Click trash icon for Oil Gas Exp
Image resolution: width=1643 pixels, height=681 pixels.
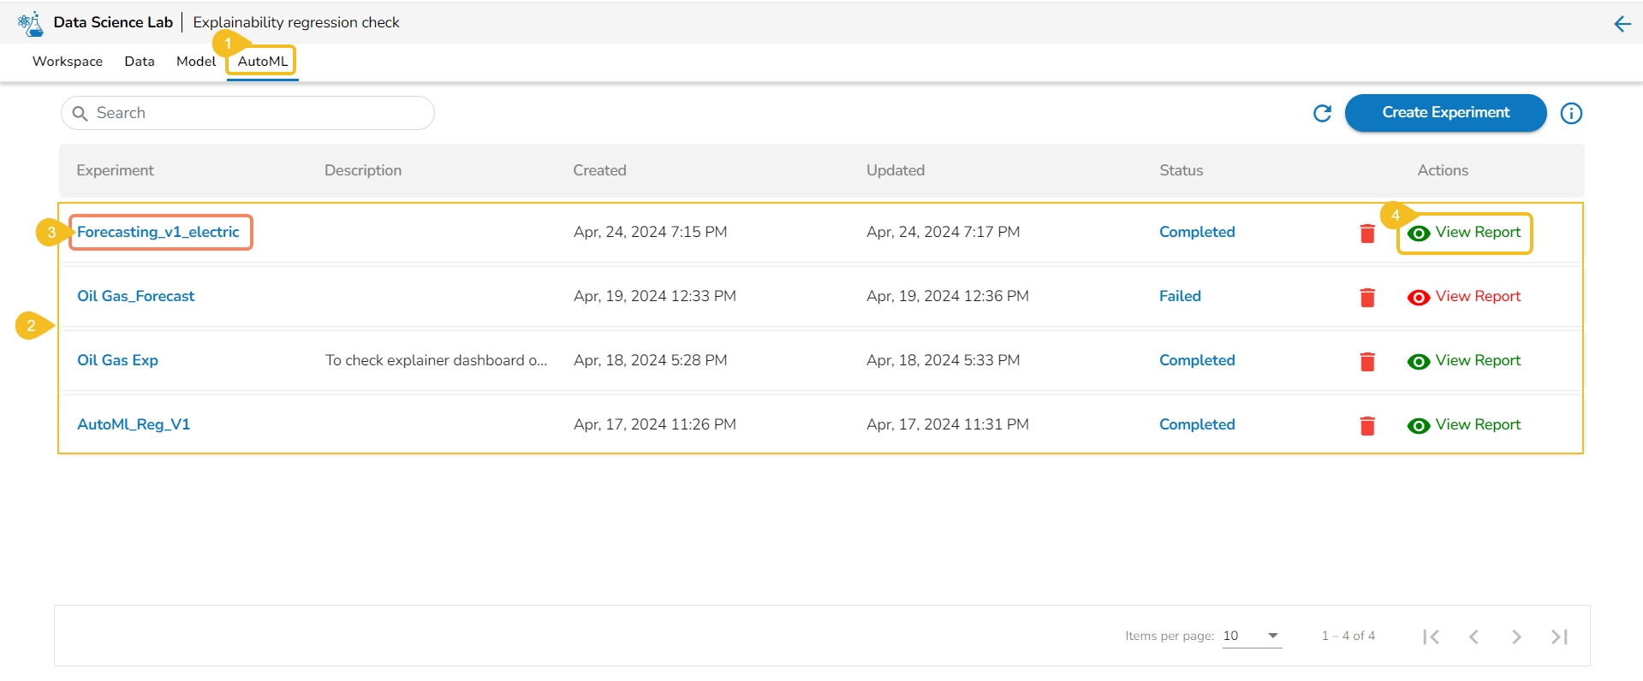click(x=1367, y=361)
